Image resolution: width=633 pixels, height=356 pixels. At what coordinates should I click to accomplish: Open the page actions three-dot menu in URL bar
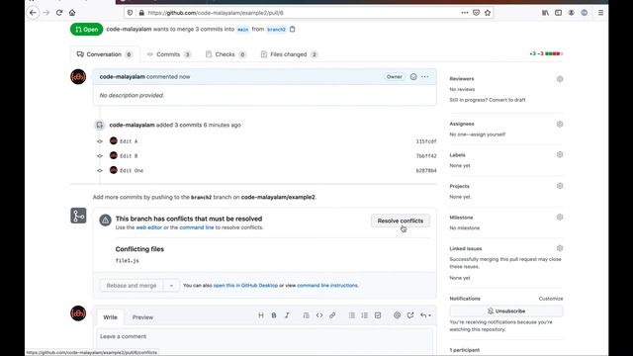465,13
